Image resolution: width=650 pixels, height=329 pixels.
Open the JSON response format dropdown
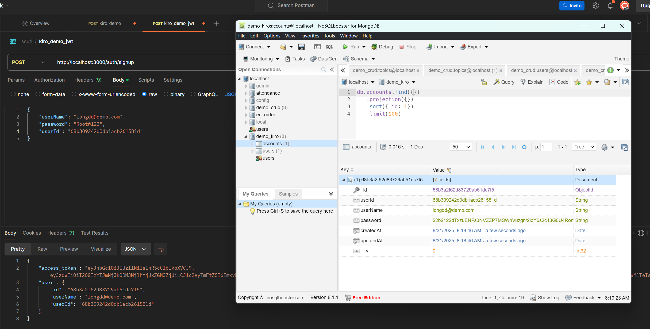pyautogui.click(x=136, y=249)
